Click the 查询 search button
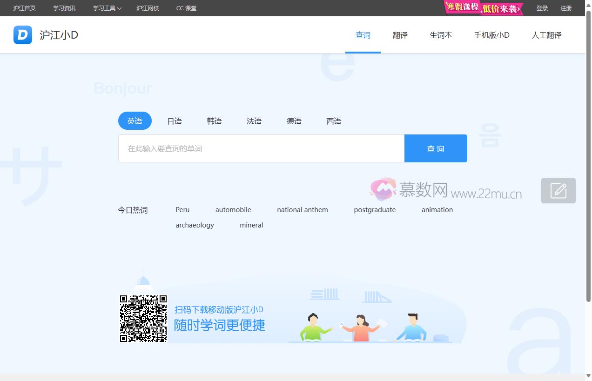 pos(435,148)
